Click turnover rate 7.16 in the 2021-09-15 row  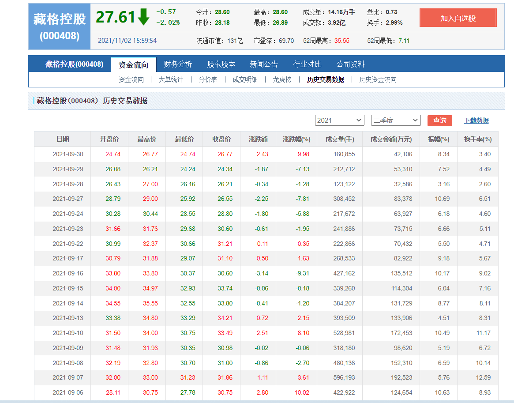click(484, 288)
